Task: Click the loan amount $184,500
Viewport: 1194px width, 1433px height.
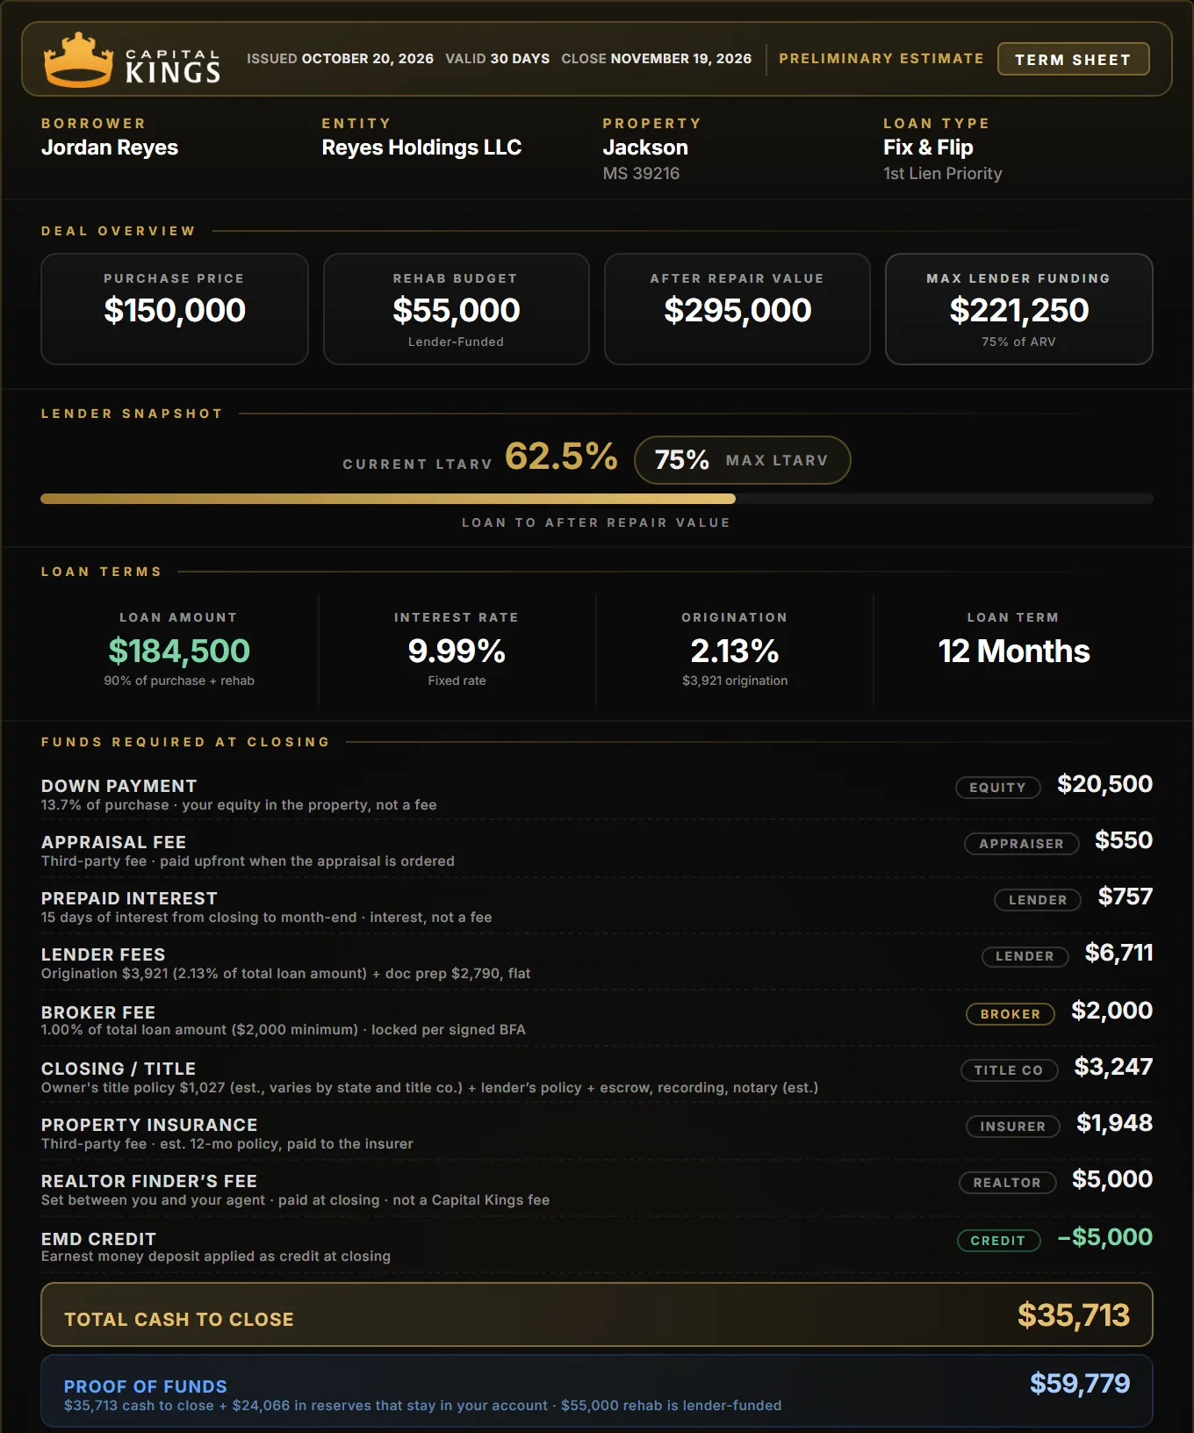Action: 179,651
